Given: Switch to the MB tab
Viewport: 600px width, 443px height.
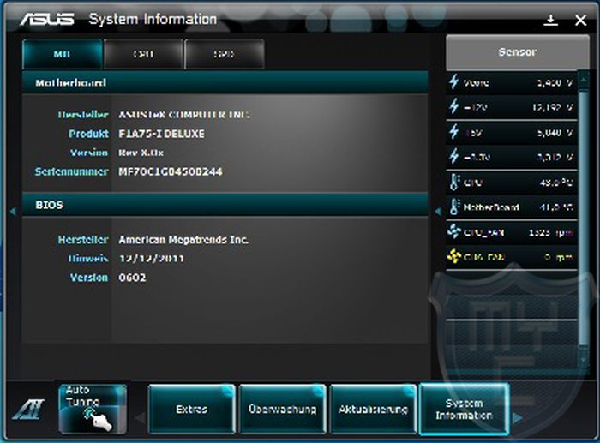Looking at the screenshot, I should tap(63, 54).
